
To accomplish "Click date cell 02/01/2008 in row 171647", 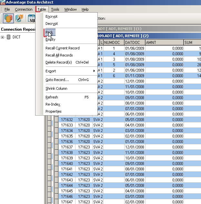I will tap(135, 202).
